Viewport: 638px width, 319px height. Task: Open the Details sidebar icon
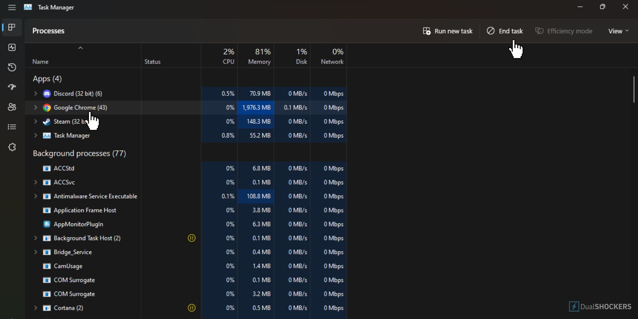[x=12, y=127]
